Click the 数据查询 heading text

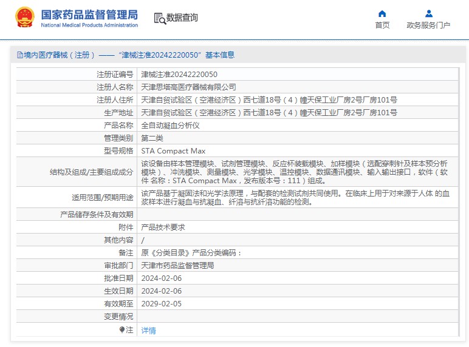click(182, 18)
